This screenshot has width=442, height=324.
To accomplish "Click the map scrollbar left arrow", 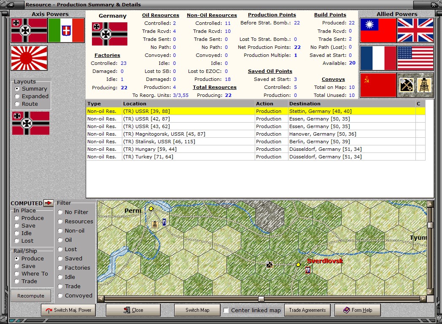I will coord(100,299).
